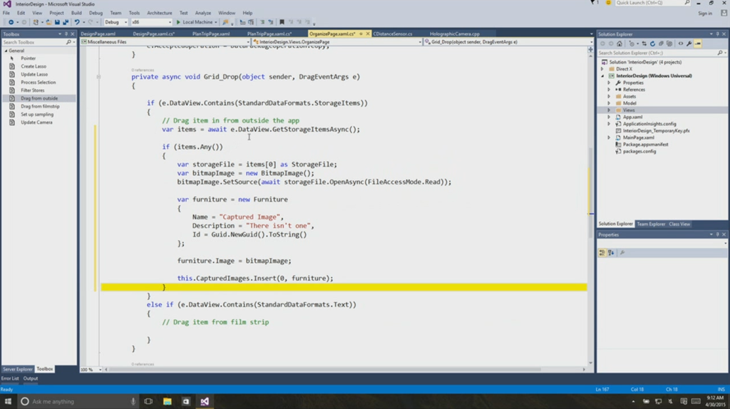The width and height of the screenshot is (730, 409).
Task: Collapse the General group in Toolbox
Action: (6, 51)
